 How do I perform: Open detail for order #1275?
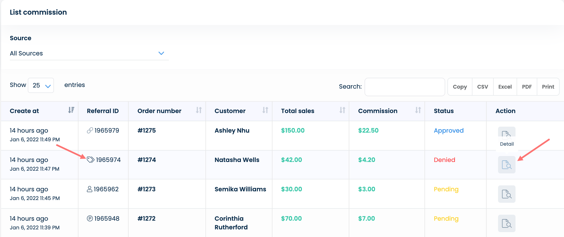click(506, 133)
